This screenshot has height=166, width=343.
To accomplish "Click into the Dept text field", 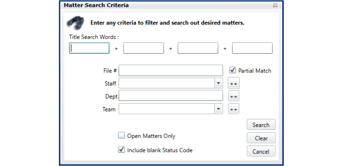I will pyautogui.click(x=171, y=96).
